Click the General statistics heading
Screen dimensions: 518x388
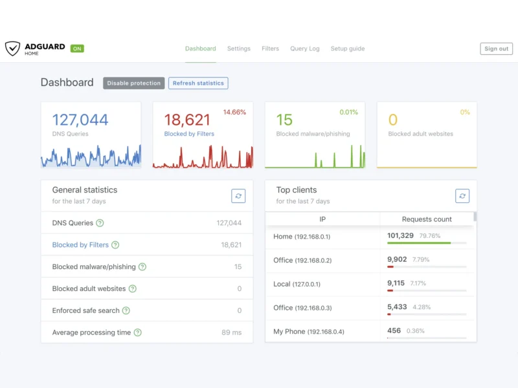[x=85, y=189]
